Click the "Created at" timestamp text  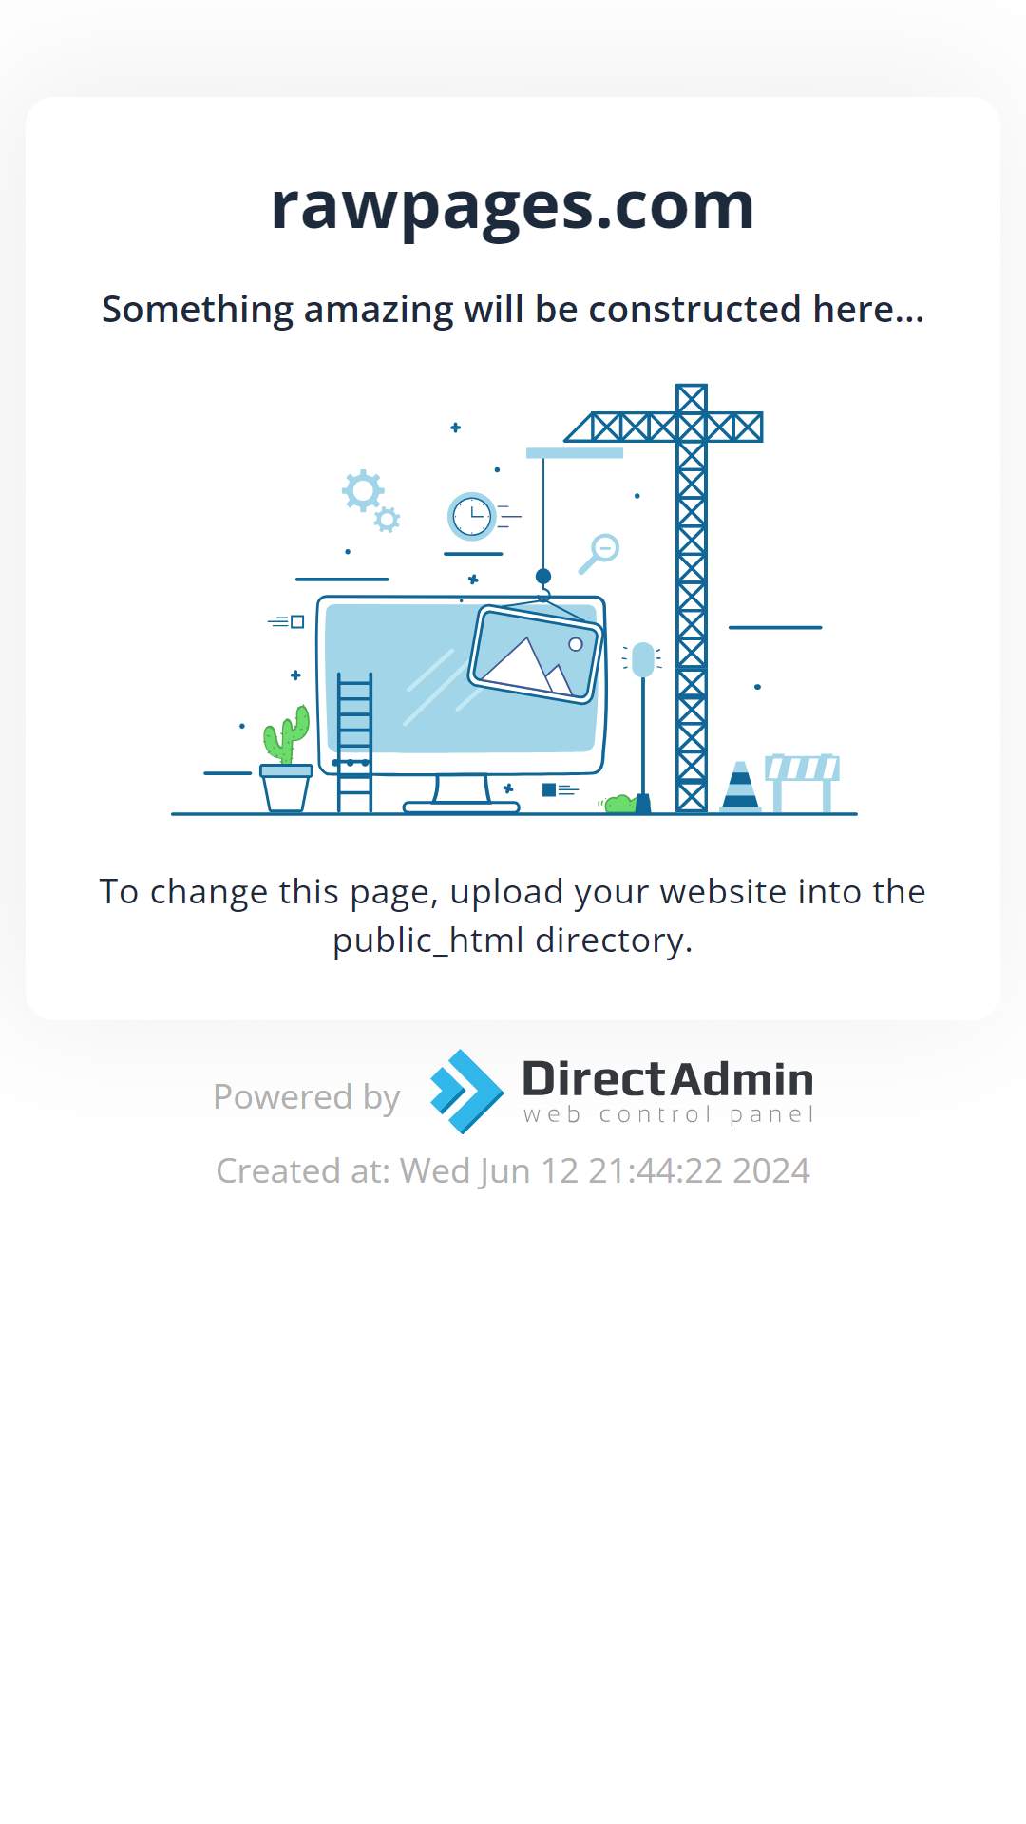pyautogui.click(x=513, y=1171)
